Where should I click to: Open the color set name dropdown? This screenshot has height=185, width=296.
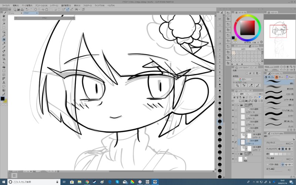coord(245,49)
